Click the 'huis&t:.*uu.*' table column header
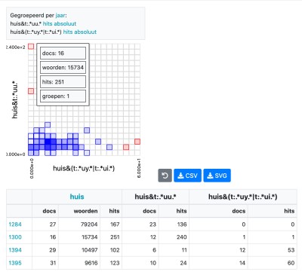 [x=156, y=197]
